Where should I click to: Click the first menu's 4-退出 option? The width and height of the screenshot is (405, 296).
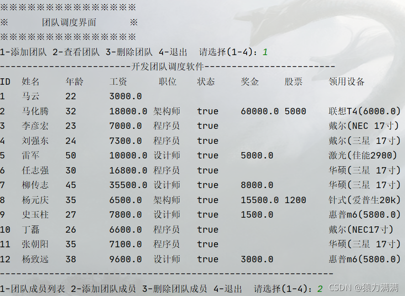coord(173,52)
